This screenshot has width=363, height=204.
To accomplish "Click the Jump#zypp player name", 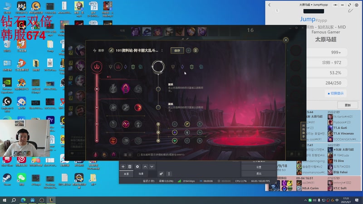I will pos(314,19).
